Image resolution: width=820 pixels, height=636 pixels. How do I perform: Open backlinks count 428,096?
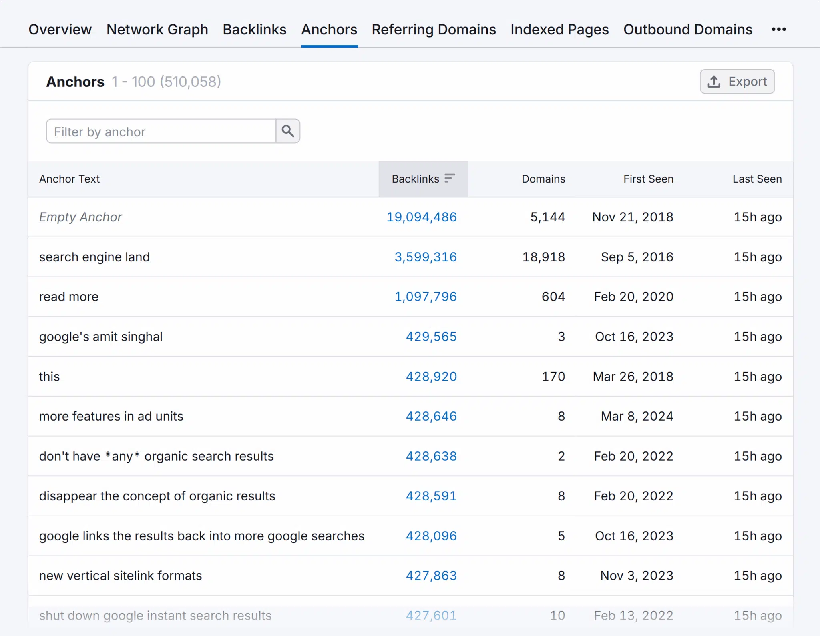(x=431, y=536)
